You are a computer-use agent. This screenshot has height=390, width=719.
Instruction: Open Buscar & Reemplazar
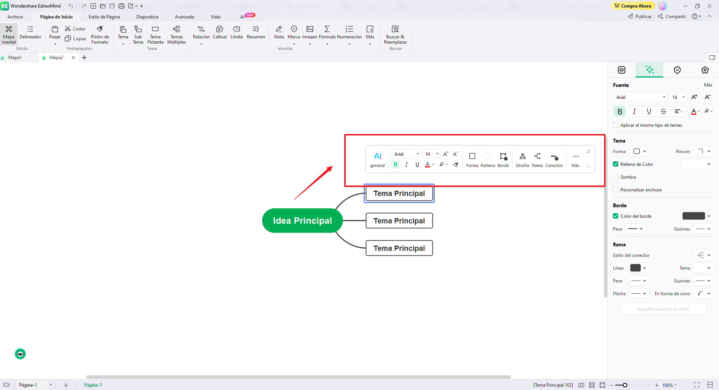(x=395, y=35)
